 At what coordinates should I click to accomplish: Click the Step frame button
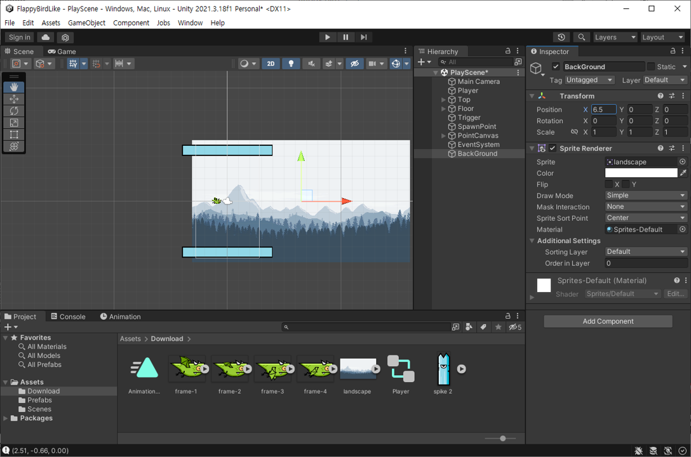[363, 37]
